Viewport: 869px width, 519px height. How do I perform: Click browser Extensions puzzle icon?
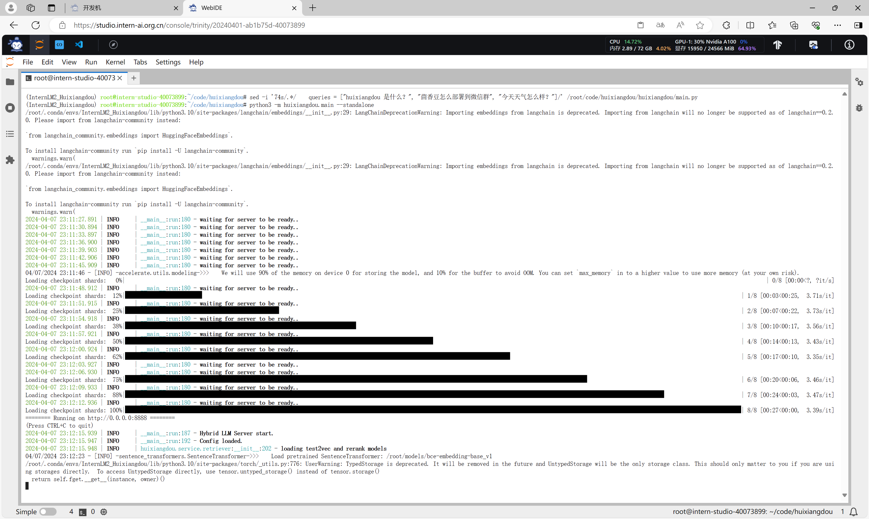pyautogui.click(x=726, y=25)
